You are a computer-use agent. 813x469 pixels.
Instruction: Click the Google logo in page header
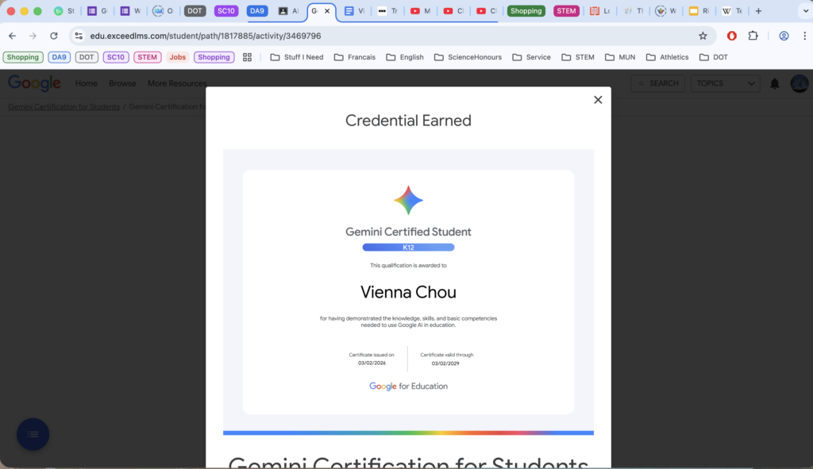coord(34,83)
